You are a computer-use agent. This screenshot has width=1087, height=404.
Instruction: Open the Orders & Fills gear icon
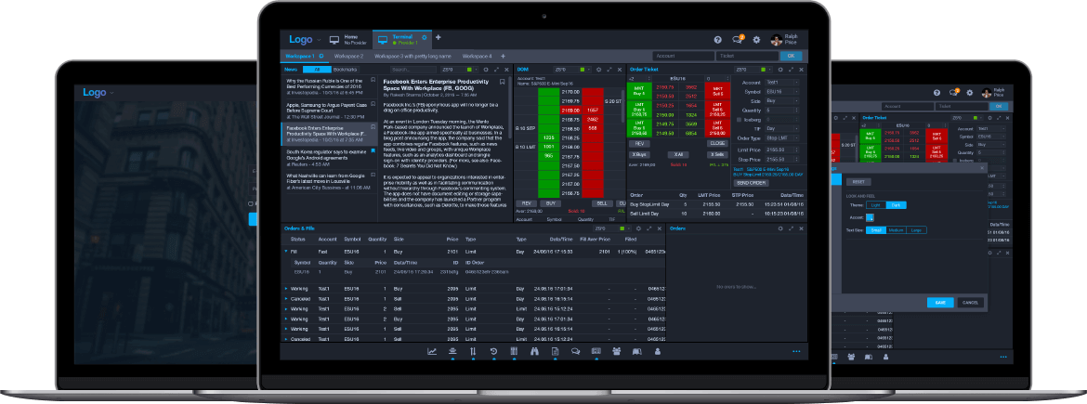[x=640, y=228]
